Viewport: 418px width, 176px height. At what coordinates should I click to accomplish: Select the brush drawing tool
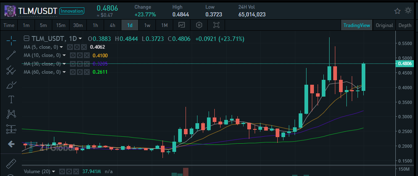click(x=11, y=85)
